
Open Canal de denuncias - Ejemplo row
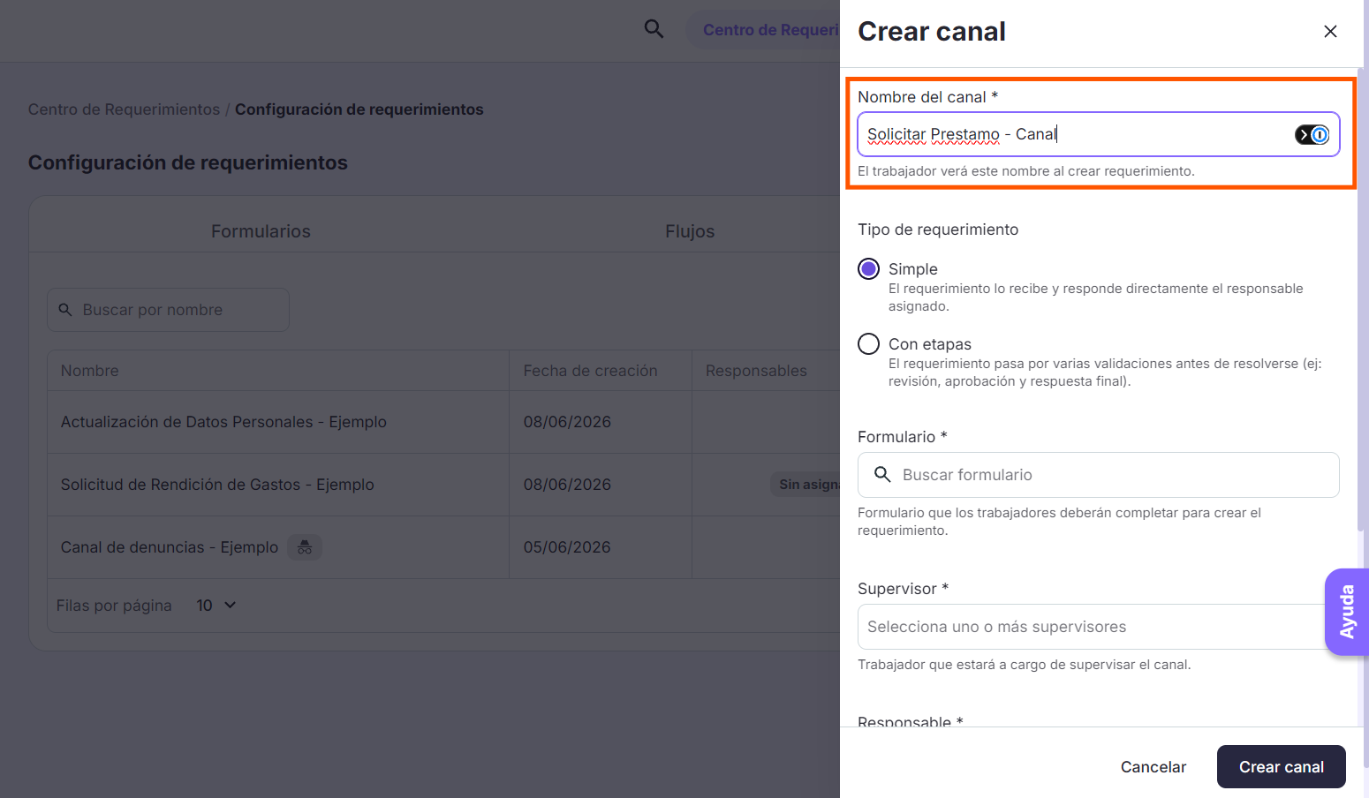click(x=169, y=547)
